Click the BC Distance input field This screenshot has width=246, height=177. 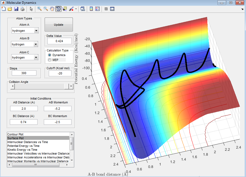(x=24, y=122)
